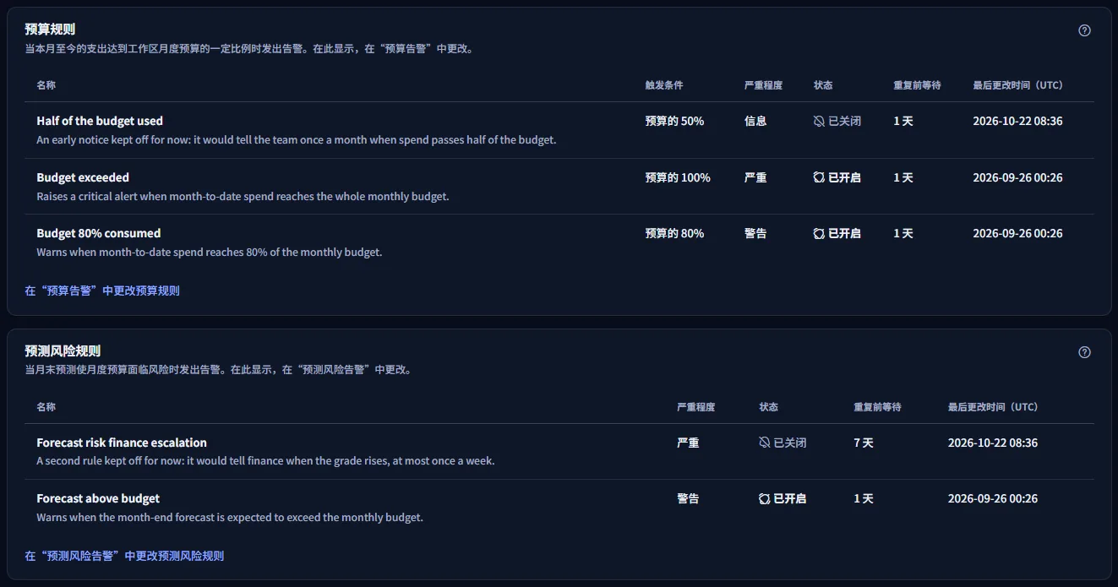Click alarm icon for Forecast above budget rule
The height and width of the screenshot is (587, 1118).
pyautogui.click(x=765, y=498)
